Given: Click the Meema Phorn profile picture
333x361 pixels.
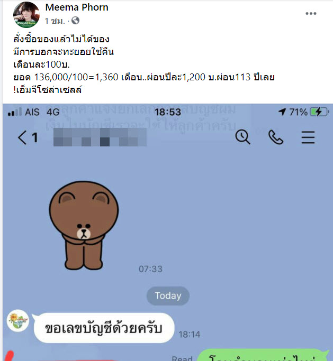Looking at the screenshot, I should [x=26, y=15].
